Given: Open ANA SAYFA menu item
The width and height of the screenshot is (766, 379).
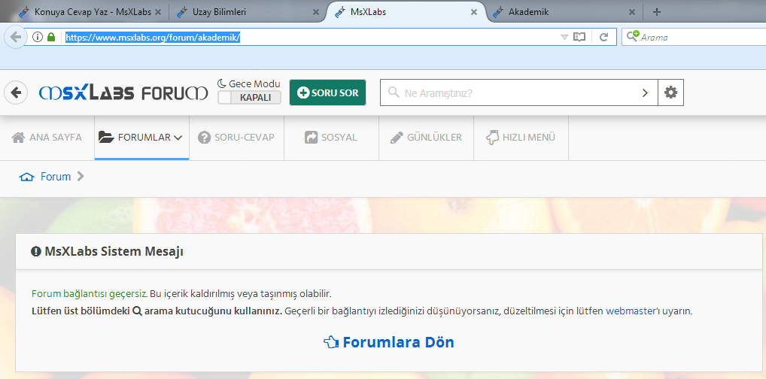Looking at the screenshot, I should coord(47,138).
